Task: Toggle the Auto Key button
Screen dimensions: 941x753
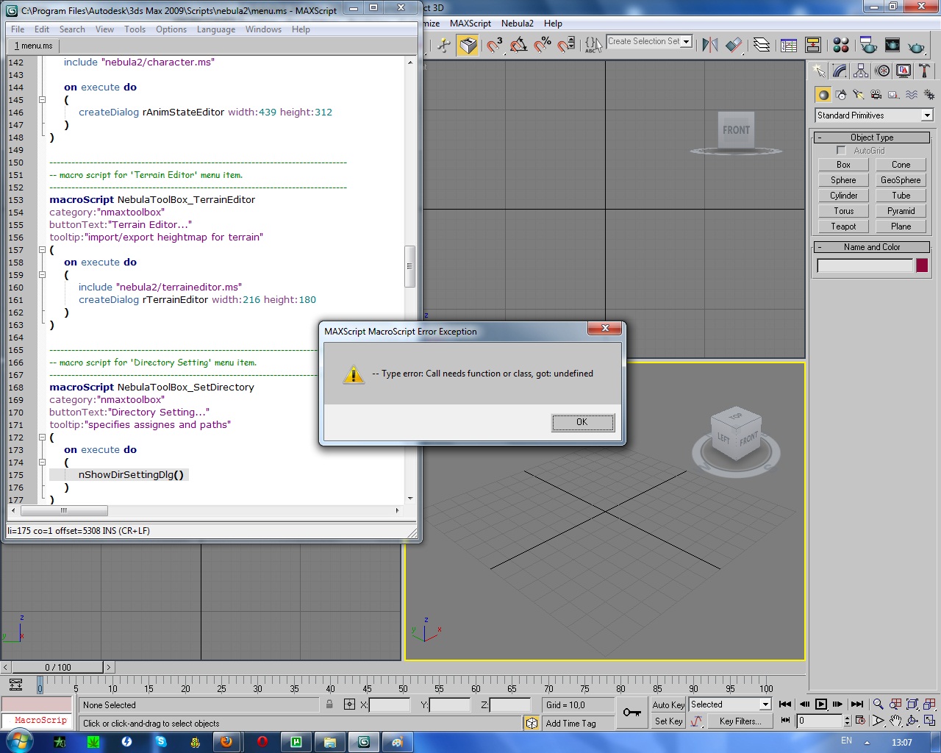Action: tap(668, 704)
